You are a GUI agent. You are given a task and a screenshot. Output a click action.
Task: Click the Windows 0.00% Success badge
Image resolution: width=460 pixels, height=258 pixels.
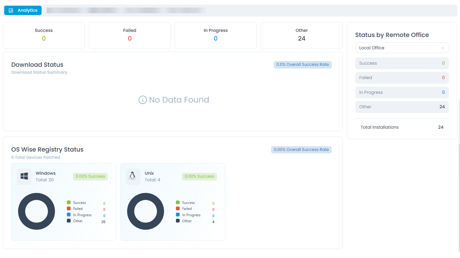click(x=90, y=177)
